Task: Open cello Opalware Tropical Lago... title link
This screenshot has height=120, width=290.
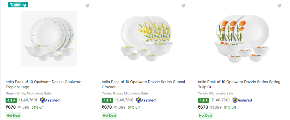Action: (44, 84)
